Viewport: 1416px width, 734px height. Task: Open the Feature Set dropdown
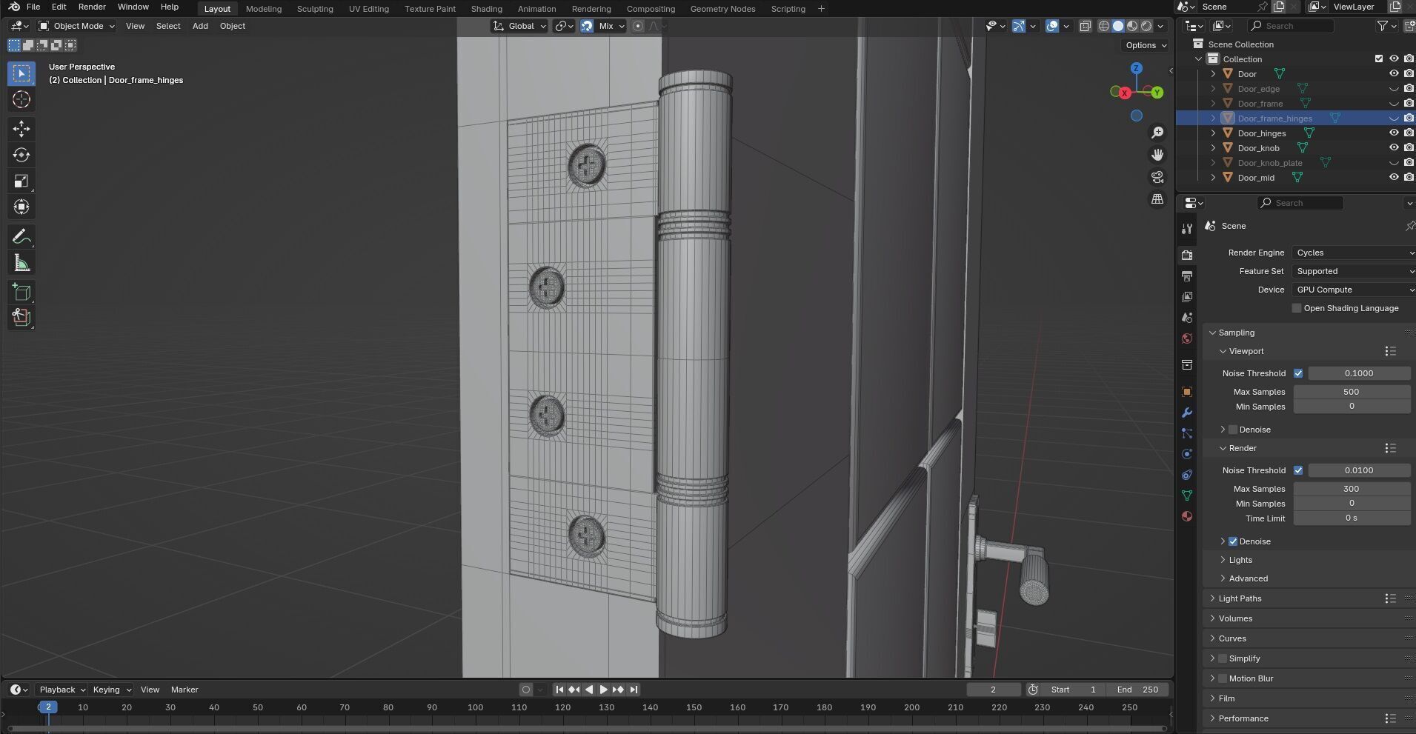pyautogui.click(x=1353, y=271)
